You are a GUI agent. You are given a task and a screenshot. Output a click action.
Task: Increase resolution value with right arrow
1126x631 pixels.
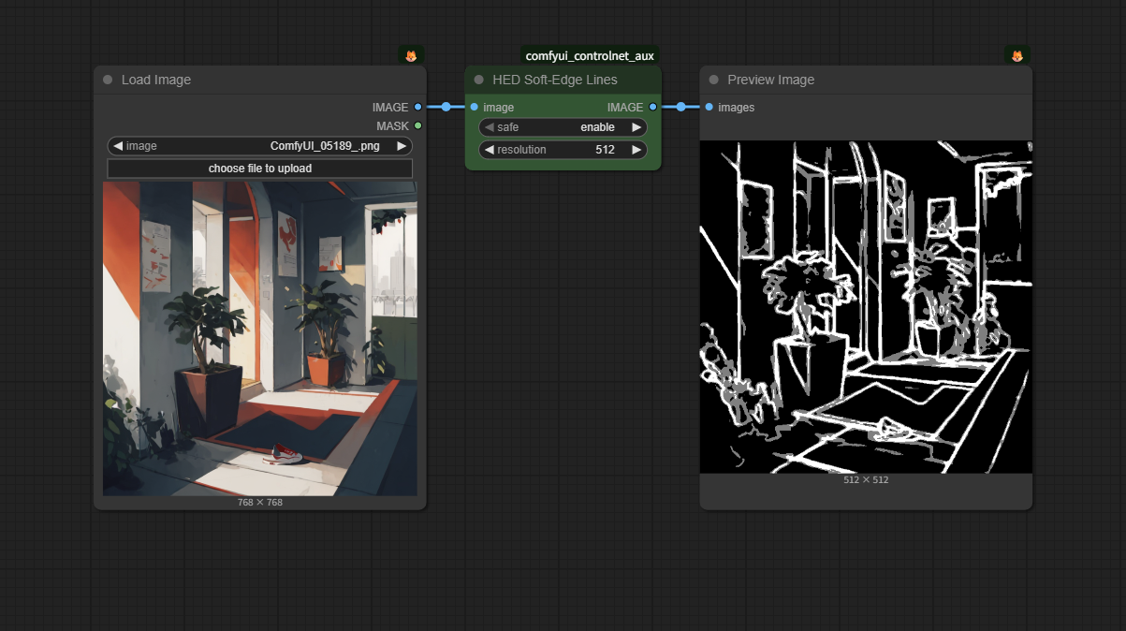636,150
